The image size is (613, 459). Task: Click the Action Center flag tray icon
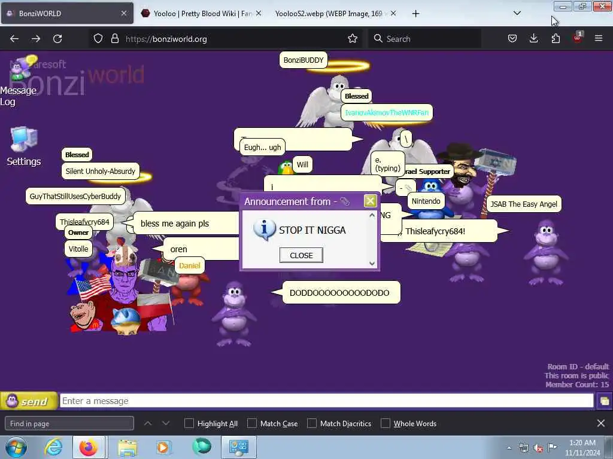click(x=552, y=447)
